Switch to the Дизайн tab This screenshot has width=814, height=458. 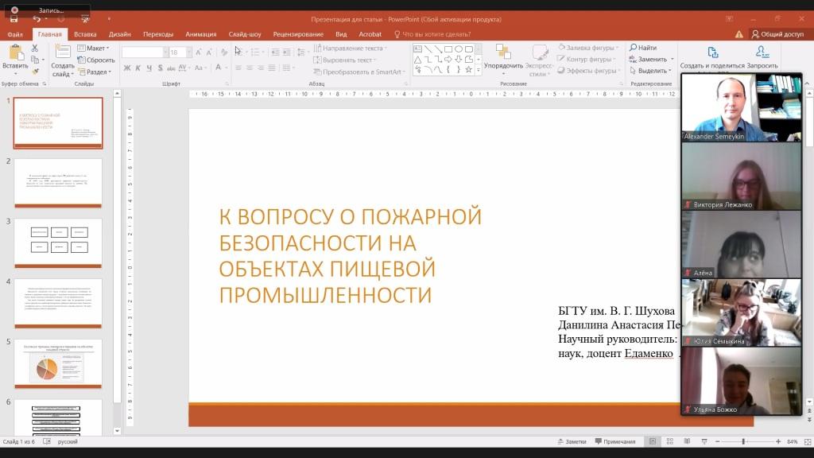120,34
